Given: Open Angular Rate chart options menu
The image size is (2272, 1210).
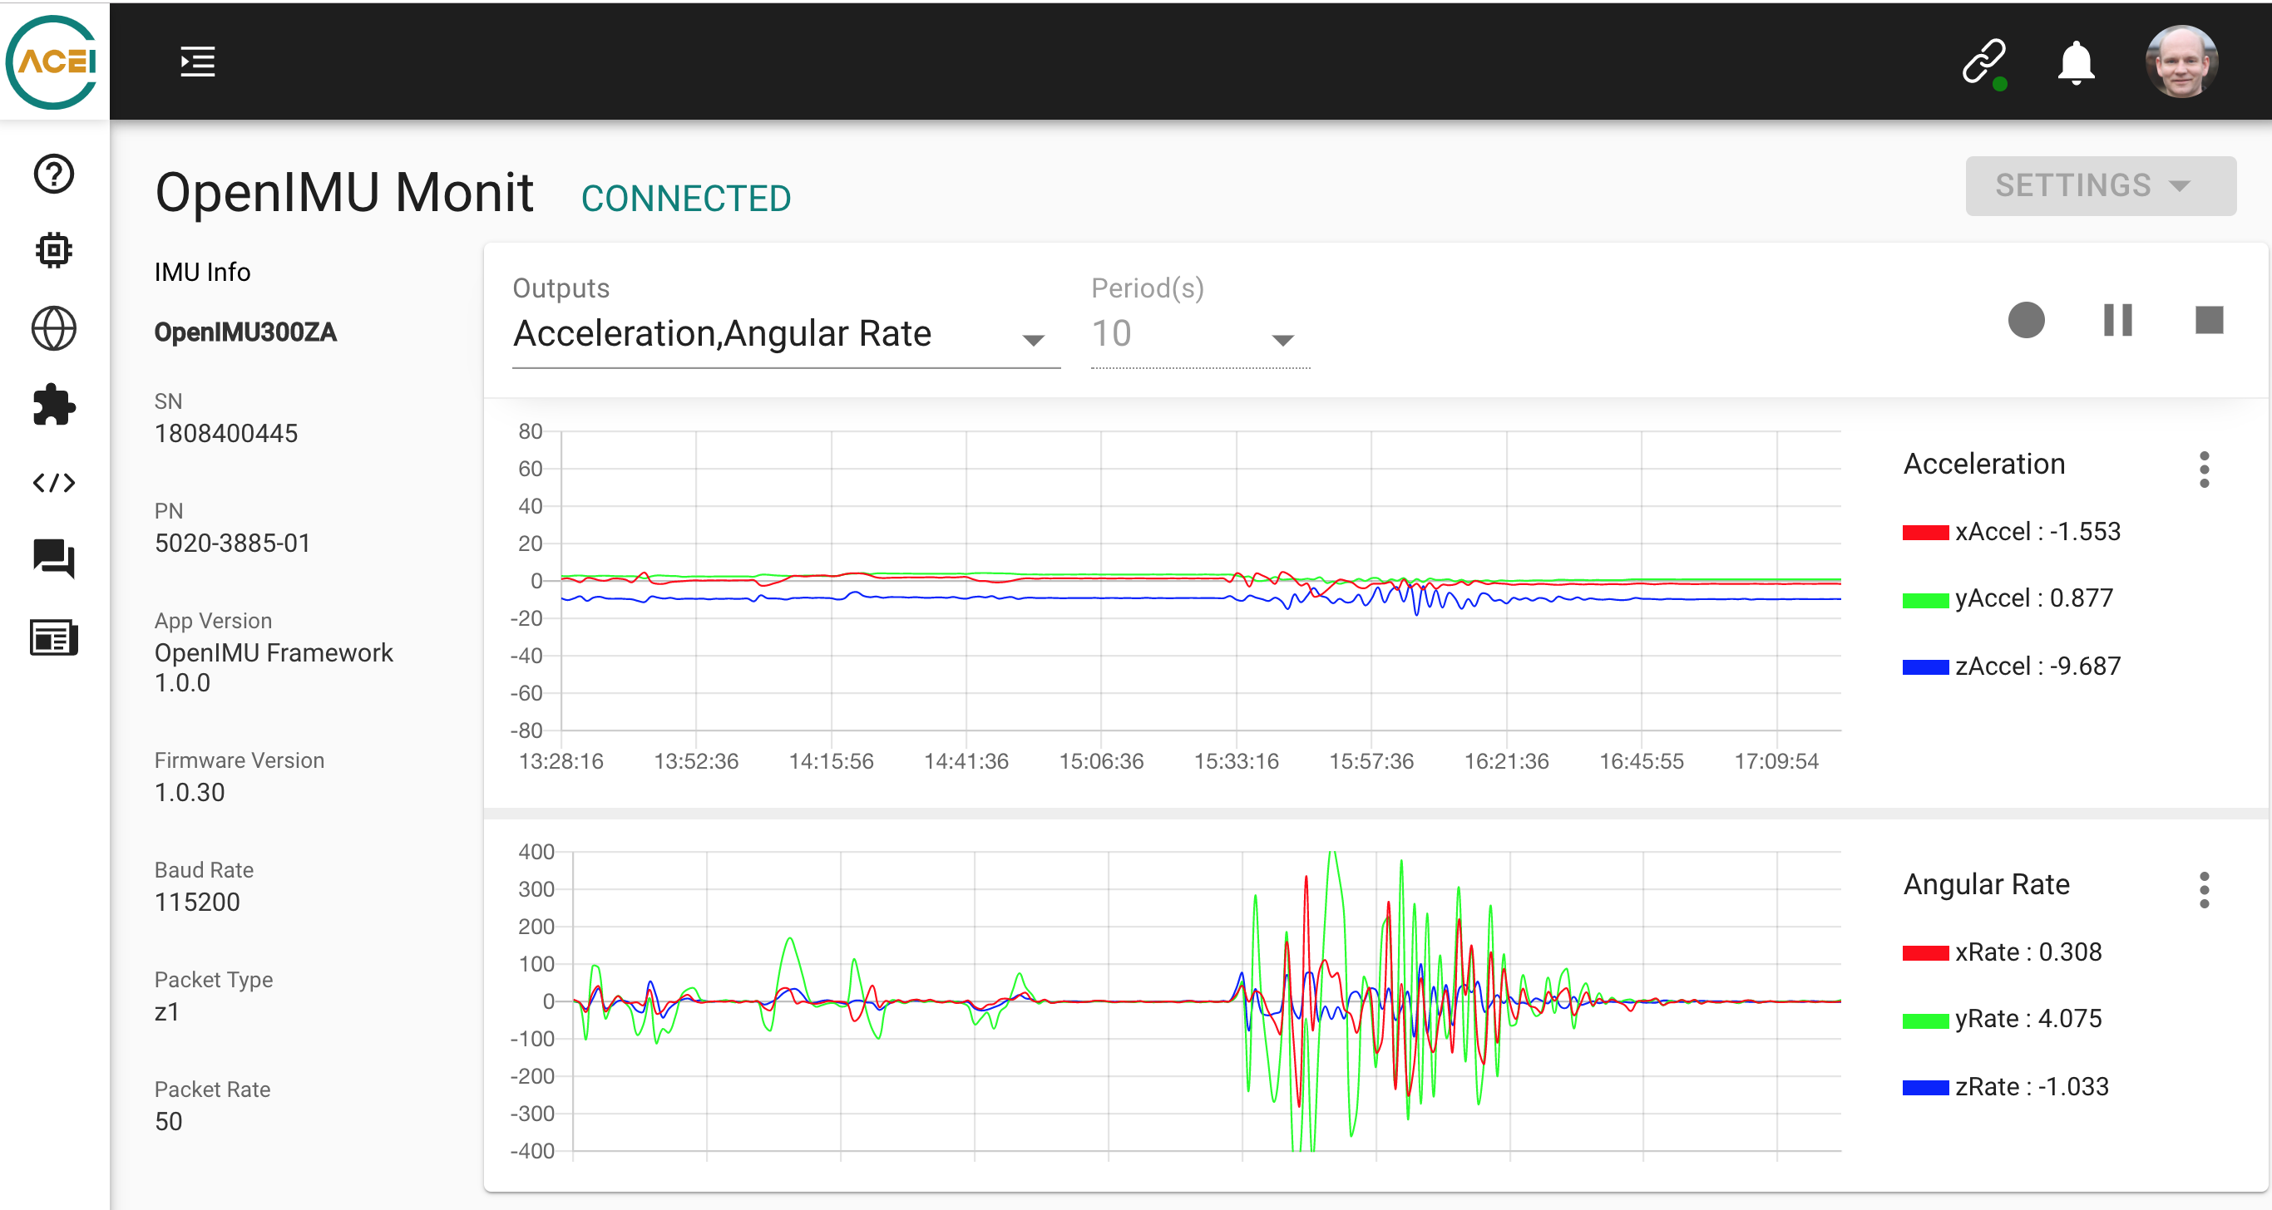Looking at the screenshot, I should pyautogui.click(x=2204, y=890).
